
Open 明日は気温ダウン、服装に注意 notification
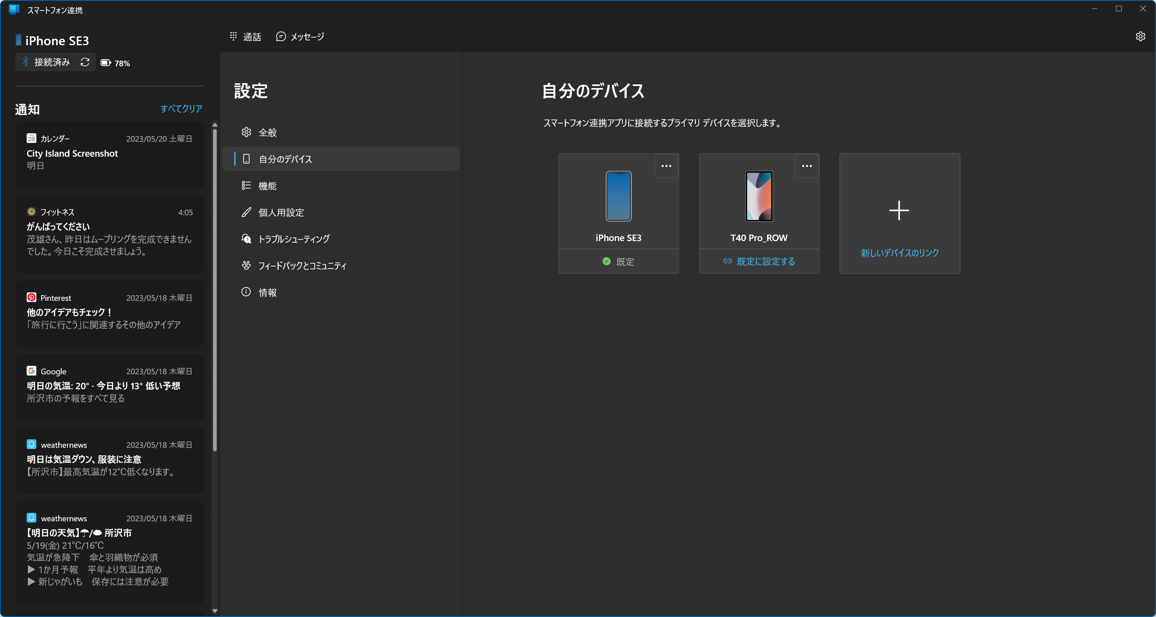click(x=110, y=460)
